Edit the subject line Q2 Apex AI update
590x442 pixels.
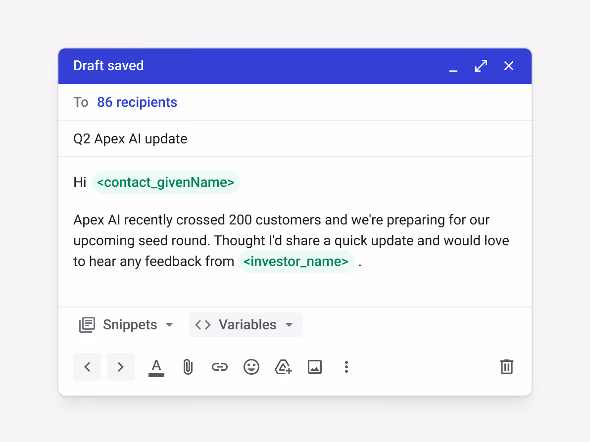tap(295, 139)
